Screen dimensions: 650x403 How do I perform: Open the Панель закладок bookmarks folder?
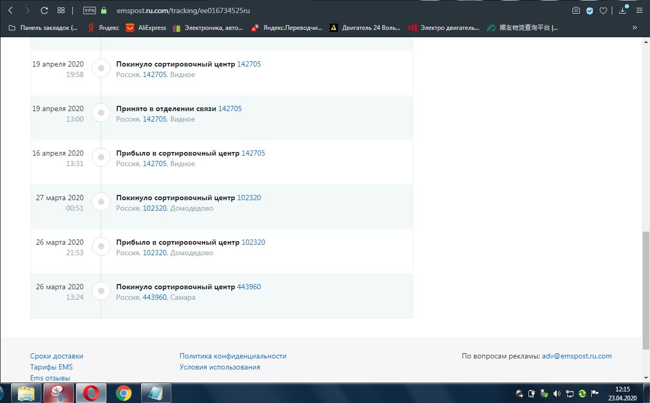[x=44, y=28]
